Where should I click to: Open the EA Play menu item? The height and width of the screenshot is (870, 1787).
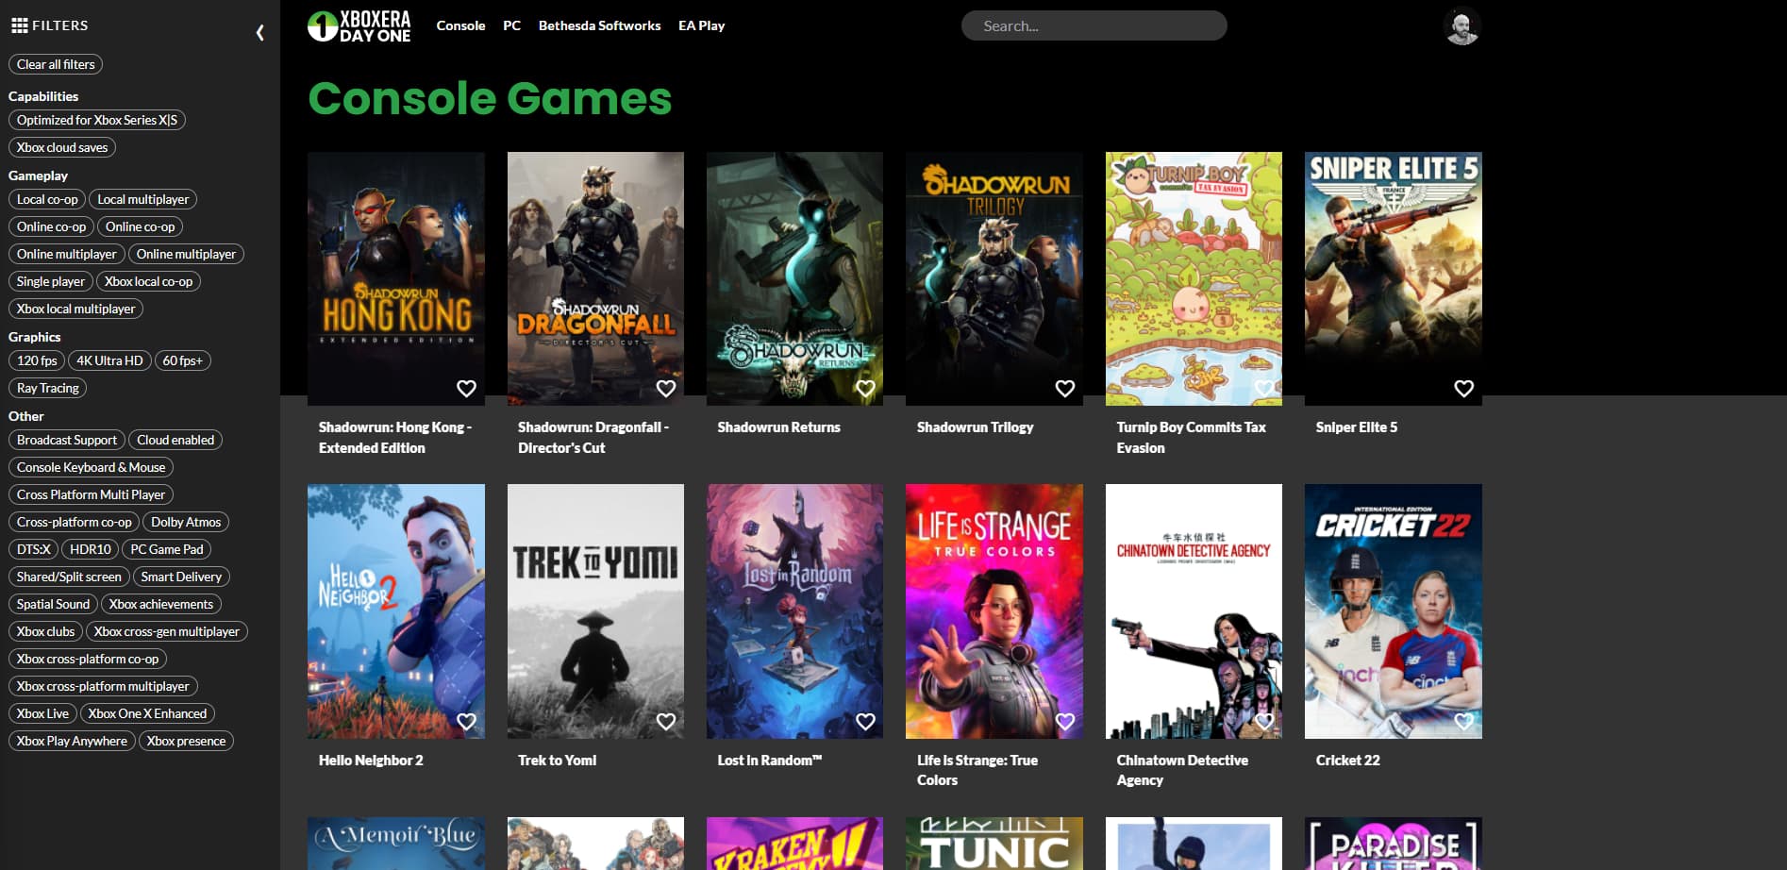[x=701, y=25]
